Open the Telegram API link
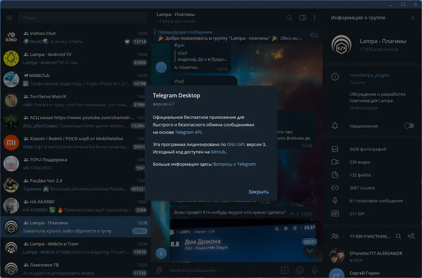This screenshot has height=278, width=422. [x=188, y=132]
